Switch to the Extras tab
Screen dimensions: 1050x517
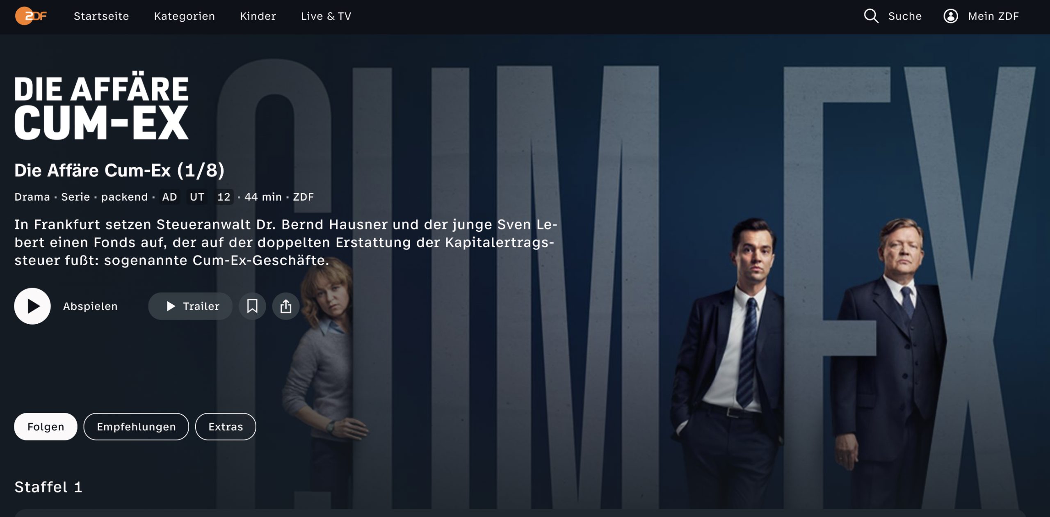click(x=226, y=427)
